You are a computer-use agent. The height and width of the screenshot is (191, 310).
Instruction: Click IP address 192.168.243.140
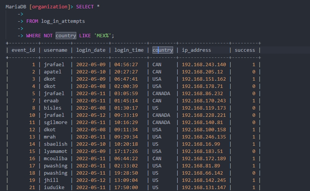pos(204,65)
